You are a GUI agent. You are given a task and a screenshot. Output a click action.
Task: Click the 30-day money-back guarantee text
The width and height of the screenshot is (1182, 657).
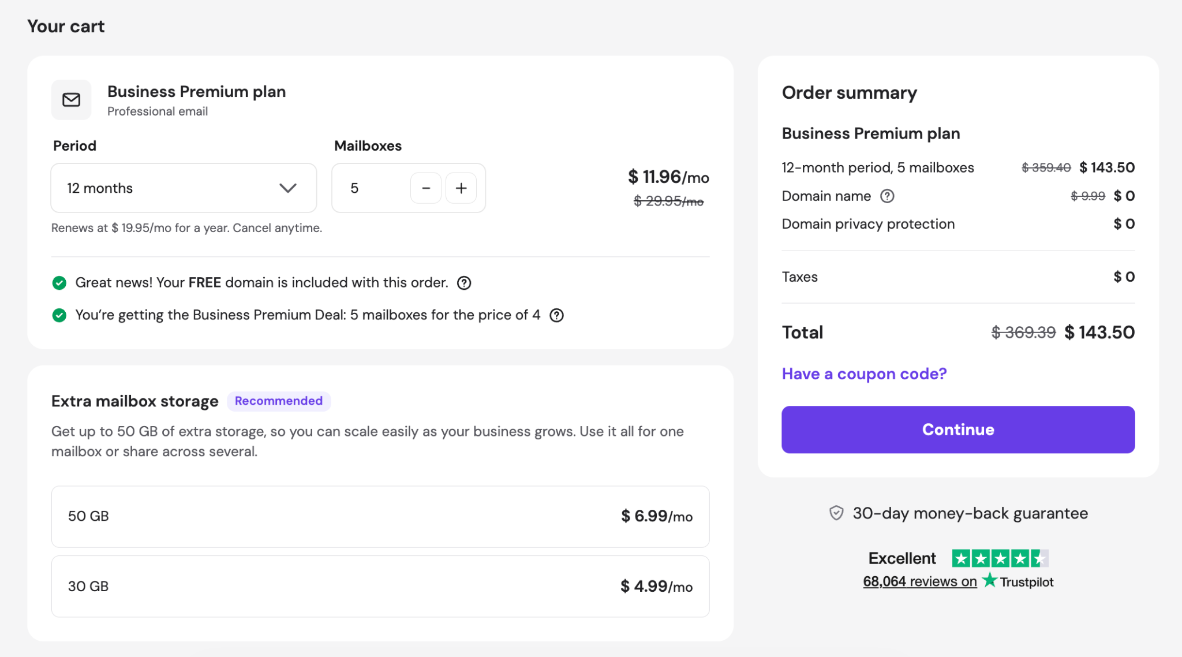pyautogui.click(x=970, y=513)
